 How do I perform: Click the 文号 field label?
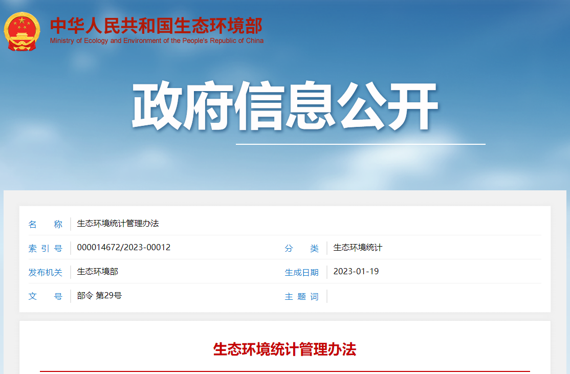tap(46, 296)
